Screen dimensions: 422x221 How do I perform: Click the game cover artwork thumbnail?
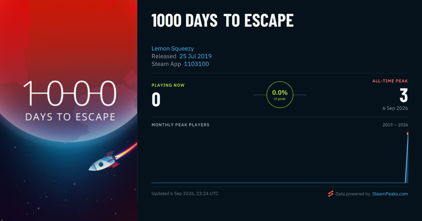tap(69, 110)
